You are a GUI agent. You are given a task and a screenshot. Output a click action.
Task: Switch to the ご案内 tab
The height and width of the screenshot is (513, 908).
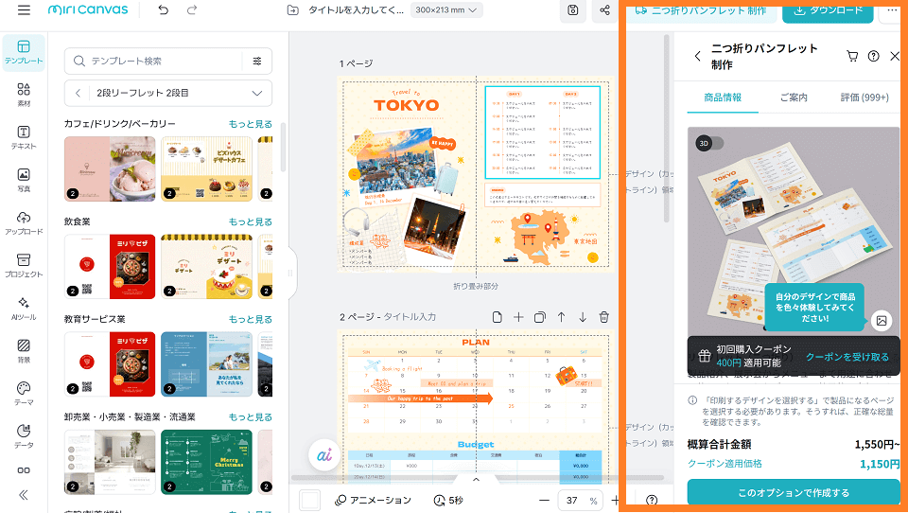coord(794,97)
